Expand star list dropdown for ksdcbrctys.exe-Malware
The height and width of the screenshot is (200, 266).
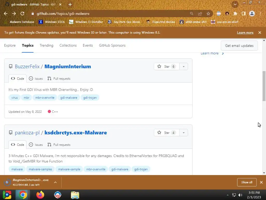(184, 133)
